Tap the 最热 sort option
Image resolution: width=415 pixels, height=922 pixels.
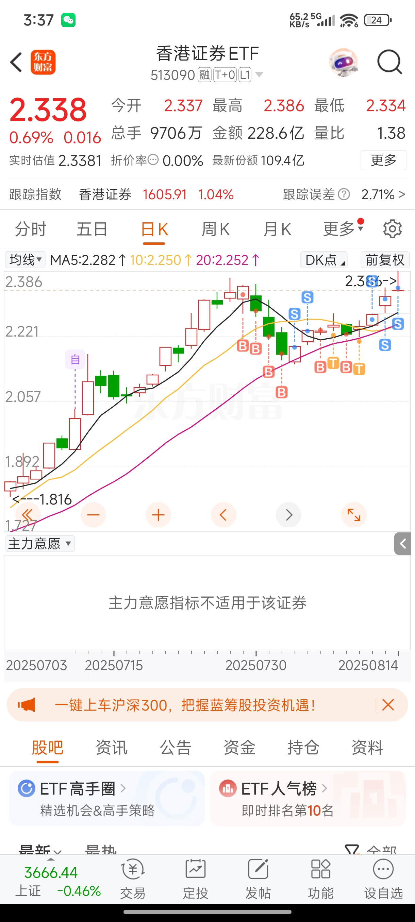[x=101, y=850]
